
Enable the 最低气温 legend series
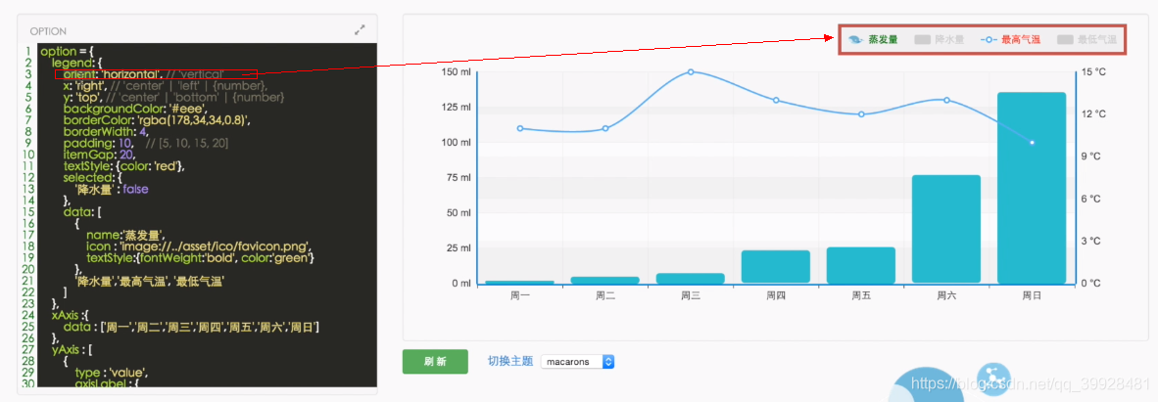[1086, 39]
